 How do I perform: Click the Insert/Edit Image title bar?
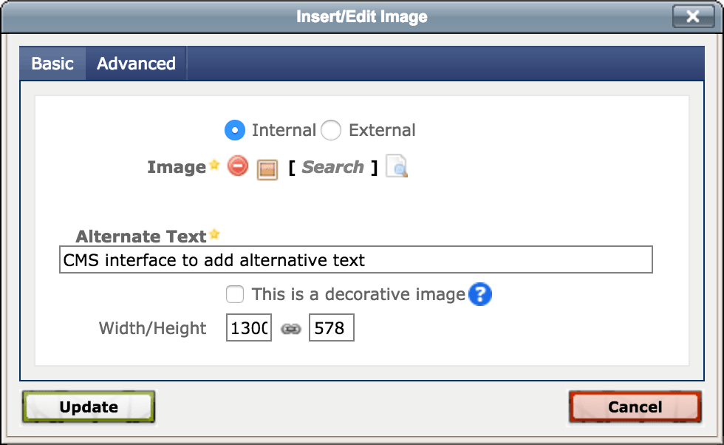pos(362,17)
